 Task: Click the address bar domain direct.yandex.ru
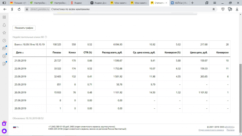40,9
